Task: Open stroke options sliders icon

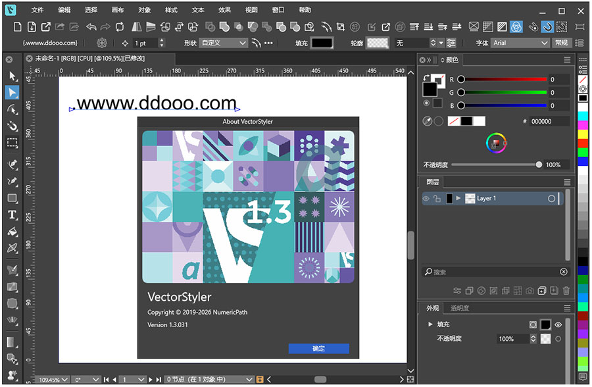Action: pyautogui.click(x=451, y=43)
